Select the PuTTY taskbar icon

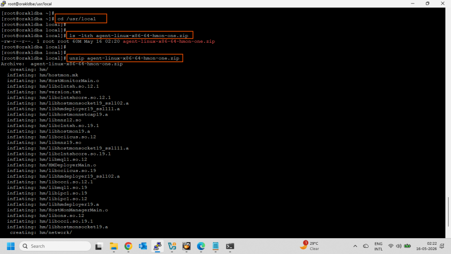(x=157, y=246)
